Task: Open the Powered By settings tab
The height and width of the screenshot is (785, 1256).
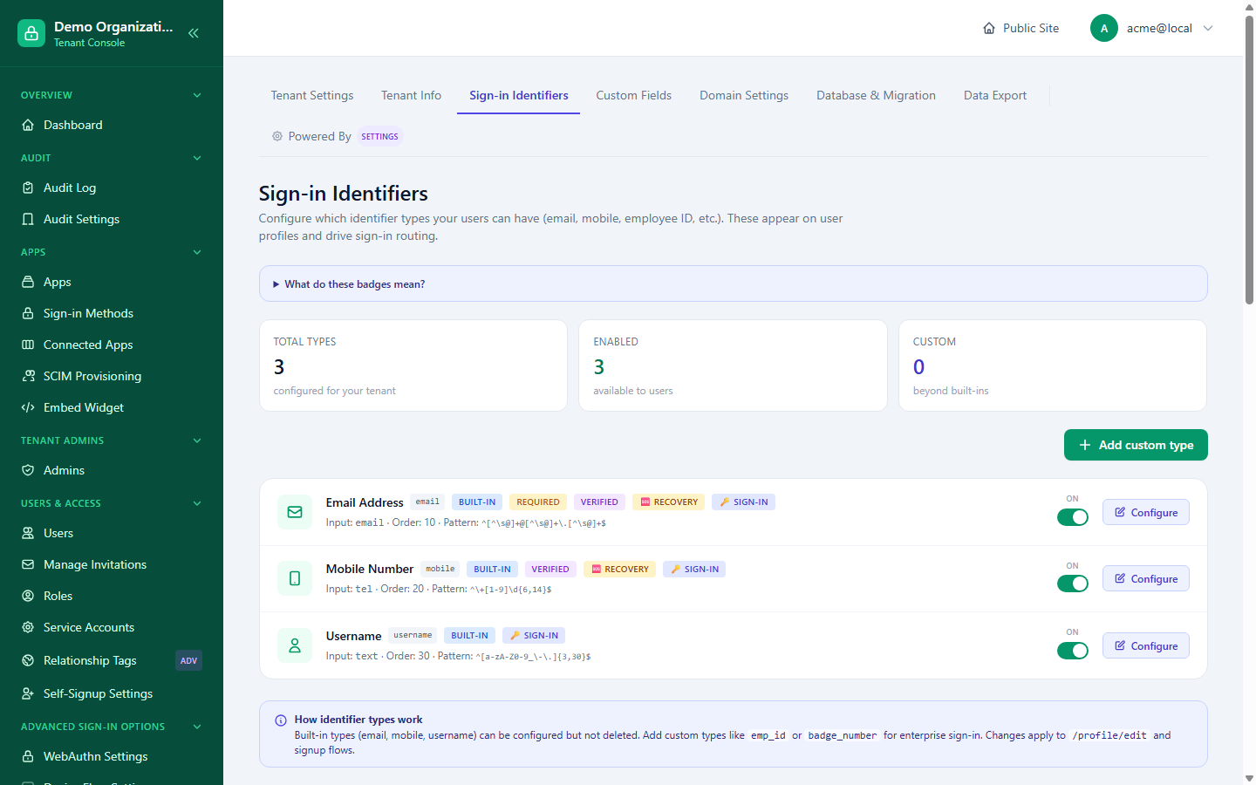Action: (x=336, y=136)
